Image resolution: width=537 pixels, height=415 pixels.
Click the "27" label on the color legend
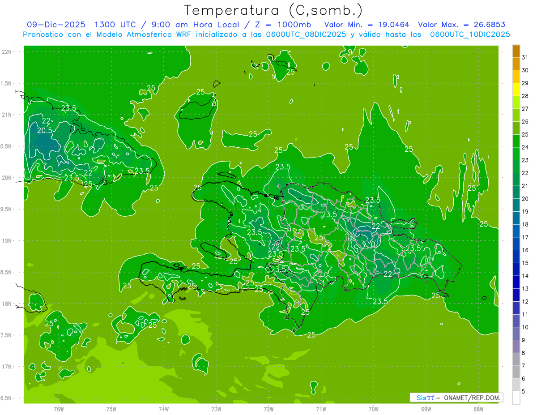click(525, 109)
